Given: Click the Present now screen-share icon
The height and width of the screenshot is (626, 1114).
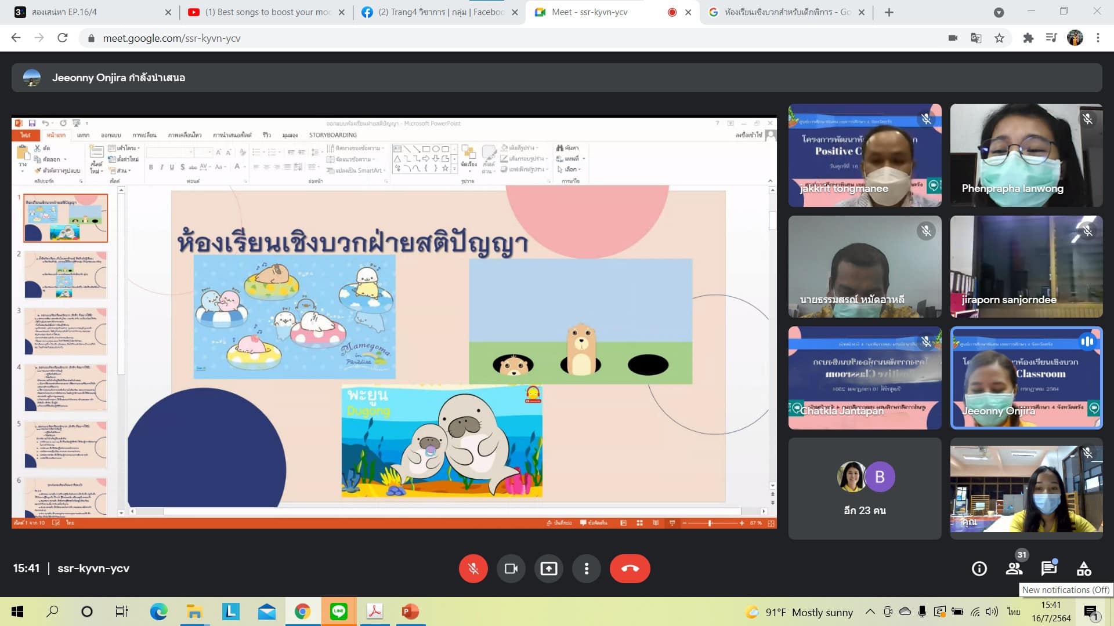Looking at the screenshot, I should click(x=549, y=569).
